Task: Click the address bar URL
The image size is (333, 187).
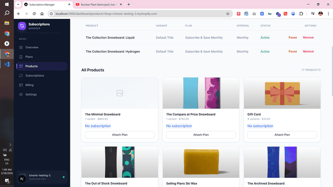Action: [x=106, y=14]
